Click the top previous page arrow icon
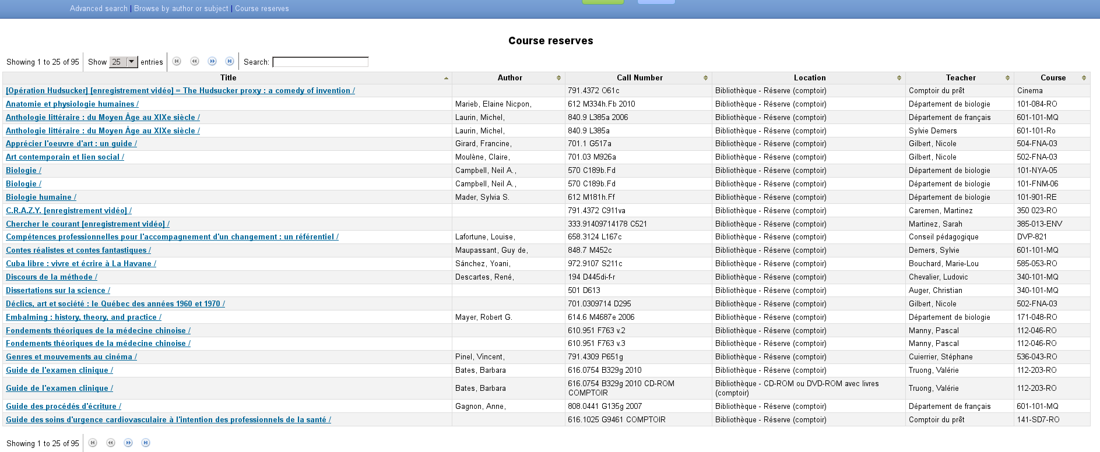 pyautogui.click(x=195, y=61)
